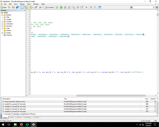Click the start debugging history icon
The width and height of the screenshot is (159, 127).
[x=57, y=7]
